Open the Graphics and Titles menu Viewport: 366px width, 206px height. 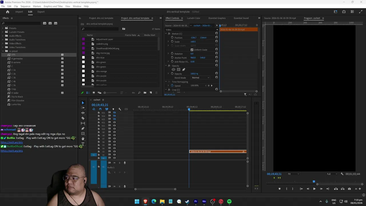[53, 6]
